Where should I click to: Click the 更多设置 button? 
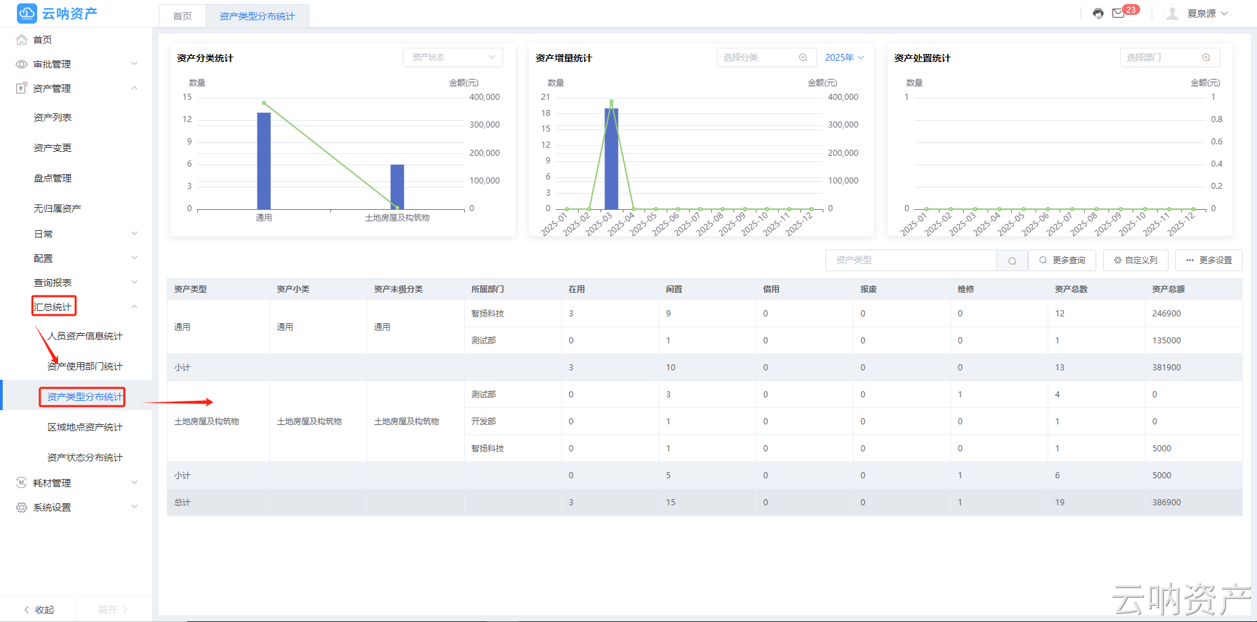coord(1208,260)
